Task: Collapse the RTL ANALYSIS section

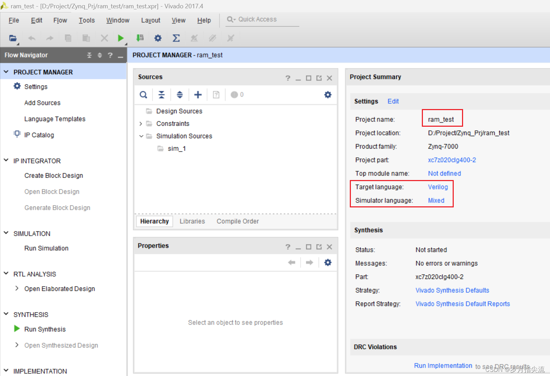Action: coord(6,274)
